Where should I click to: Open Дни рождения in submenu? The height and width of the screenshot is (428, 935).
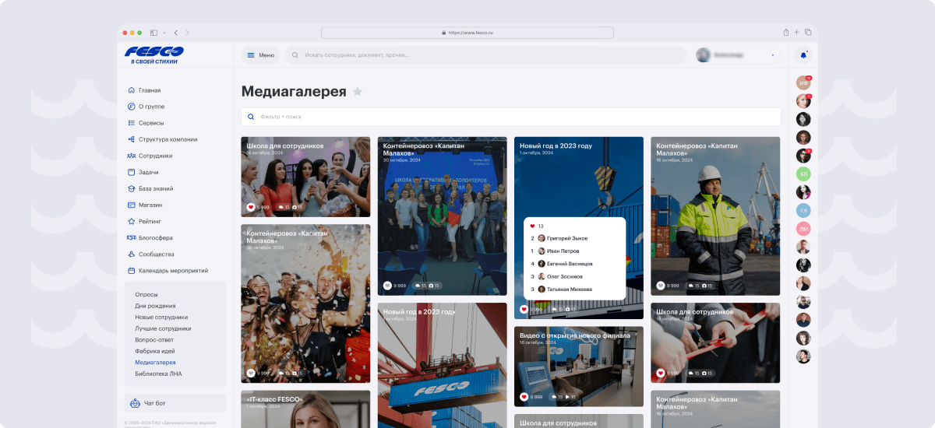[x=155, y=306]
